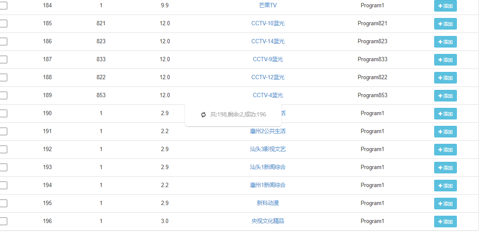483x235 pixels.
Task: Click the 惠州1新闻综合 link
Action: click(x=268, y=185)
